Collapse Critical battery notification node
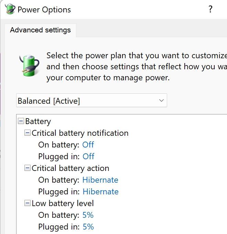This screenshot has height=234, width=227. tap(28, 133)
